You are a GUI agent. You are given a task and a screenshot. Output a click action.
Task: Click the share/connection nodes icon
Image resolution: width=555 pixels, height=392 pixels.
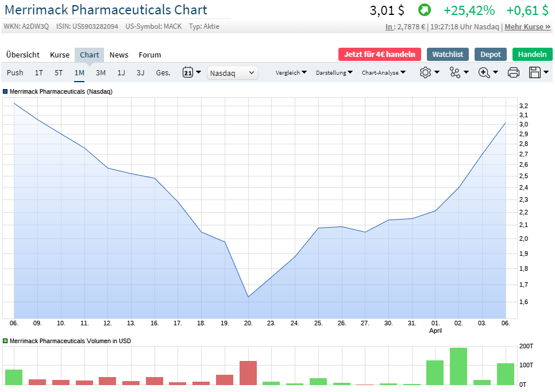tap(459, 72)
